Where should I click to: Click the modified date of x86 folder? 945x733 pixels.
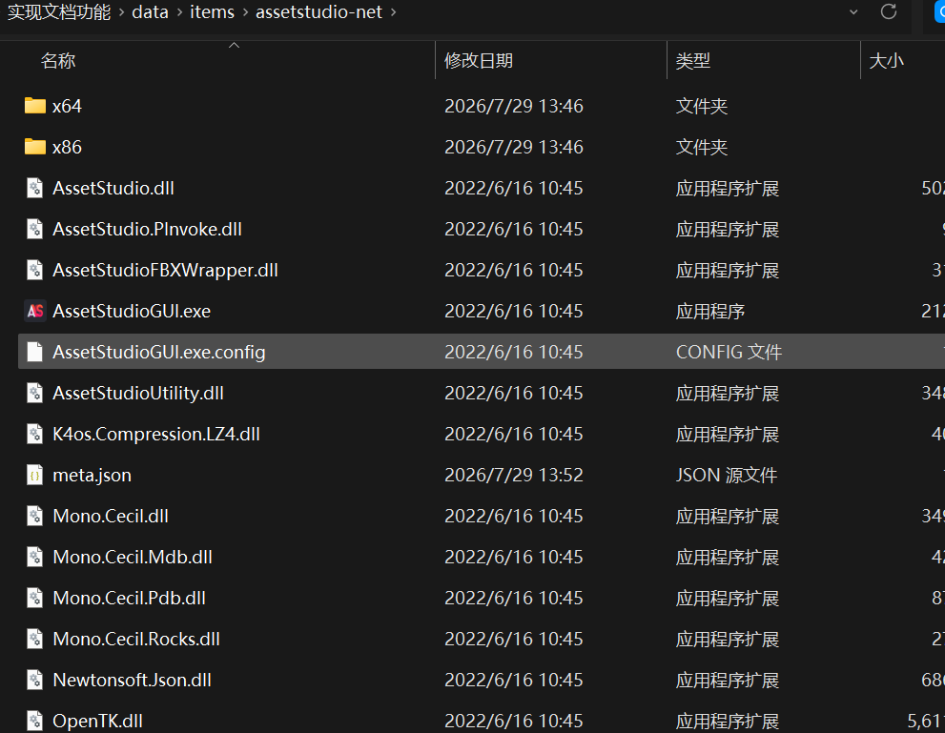[x=513, y=147]
